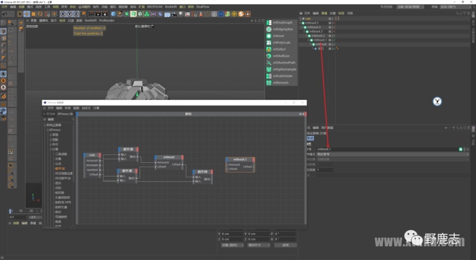Select mtInset.5 in Object Manager

click(x=311, y=23)
